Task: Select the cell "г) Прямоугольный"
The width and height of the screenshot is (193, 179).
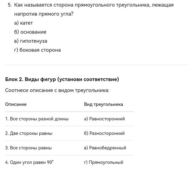Action: coord(104,162)
